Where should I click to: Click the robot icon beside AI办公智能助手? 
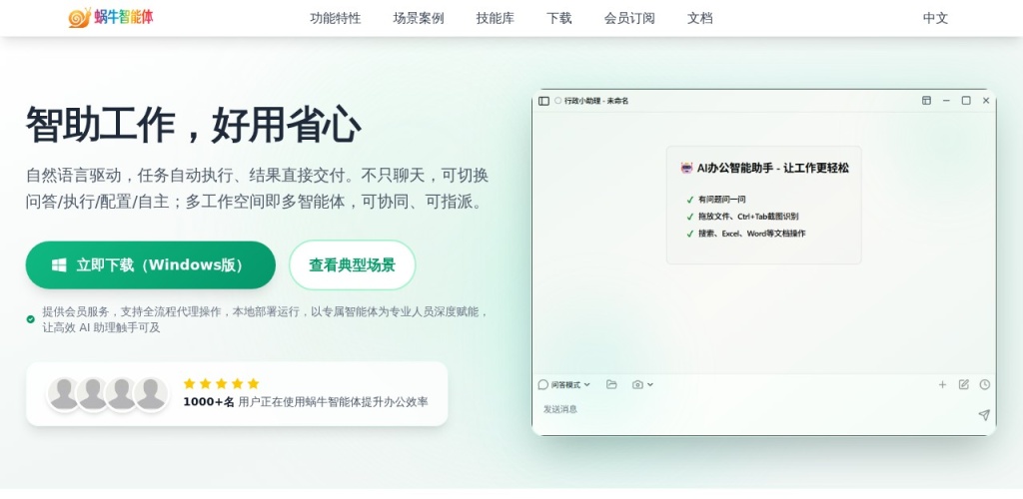coord(686,168)
